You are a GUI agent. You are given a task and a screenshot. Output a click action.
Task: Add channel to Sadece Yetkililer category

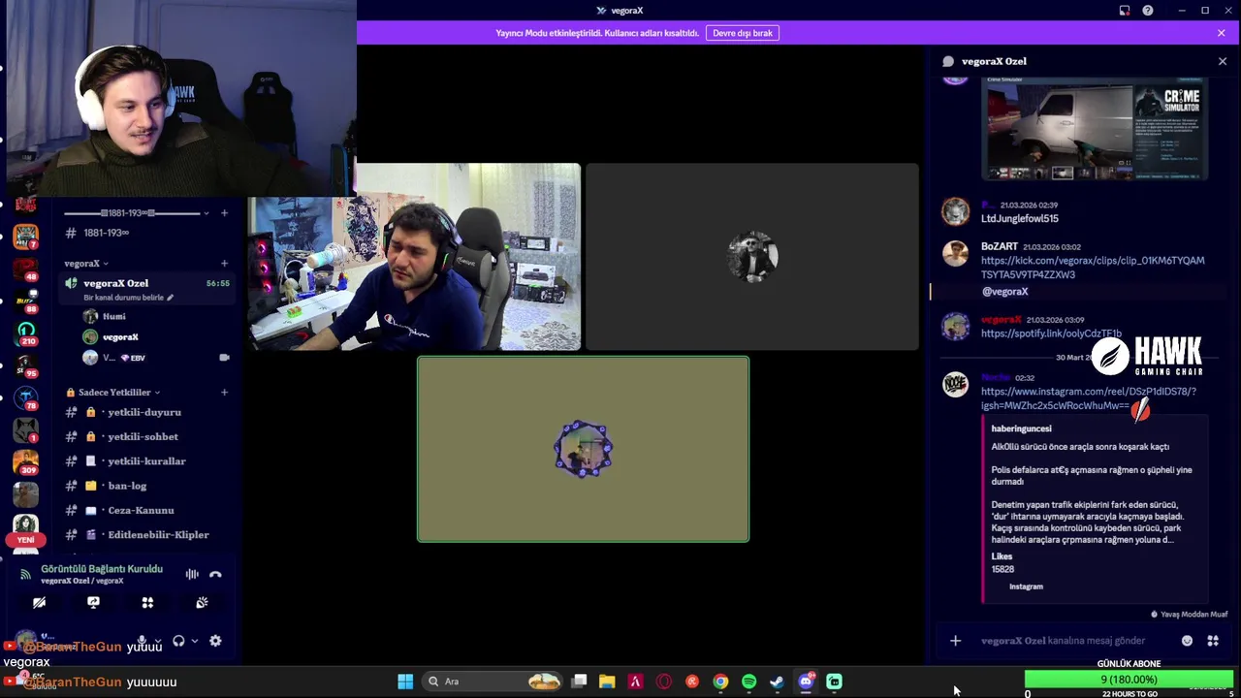pos(225,393)
